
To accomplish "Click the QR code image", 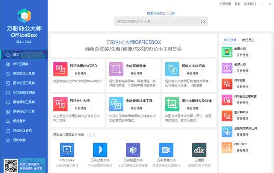I will pos(11,166).
